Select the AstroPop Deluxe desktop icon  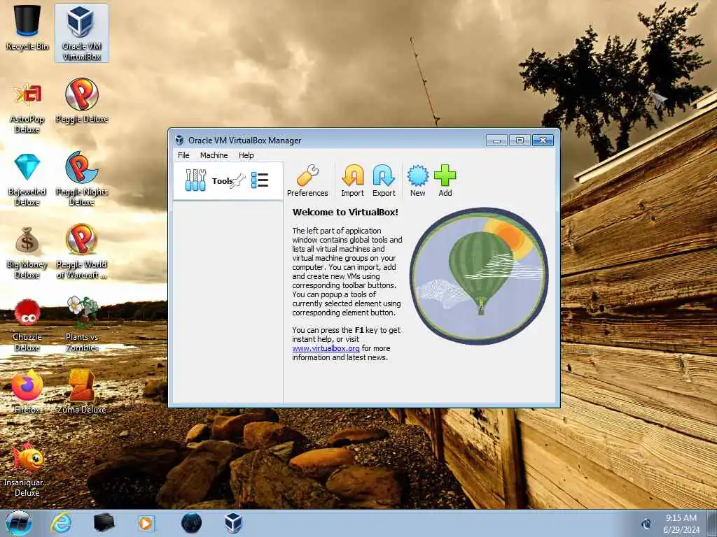point(27,108)
